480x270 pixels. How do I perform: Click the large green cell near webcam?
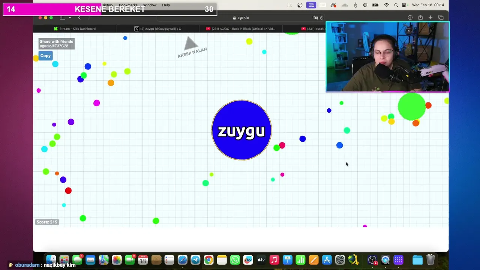pos(412,106)
